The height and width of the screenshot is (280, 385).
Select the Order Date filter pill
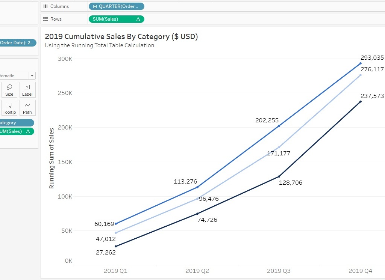click(18, 43)
